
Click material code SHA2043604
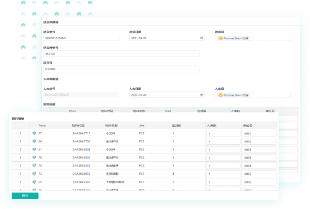[81, 149]
